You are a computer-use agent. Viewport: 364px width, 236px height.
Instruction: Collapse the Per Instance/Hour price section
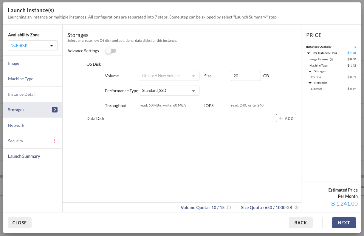coord(309,53)
